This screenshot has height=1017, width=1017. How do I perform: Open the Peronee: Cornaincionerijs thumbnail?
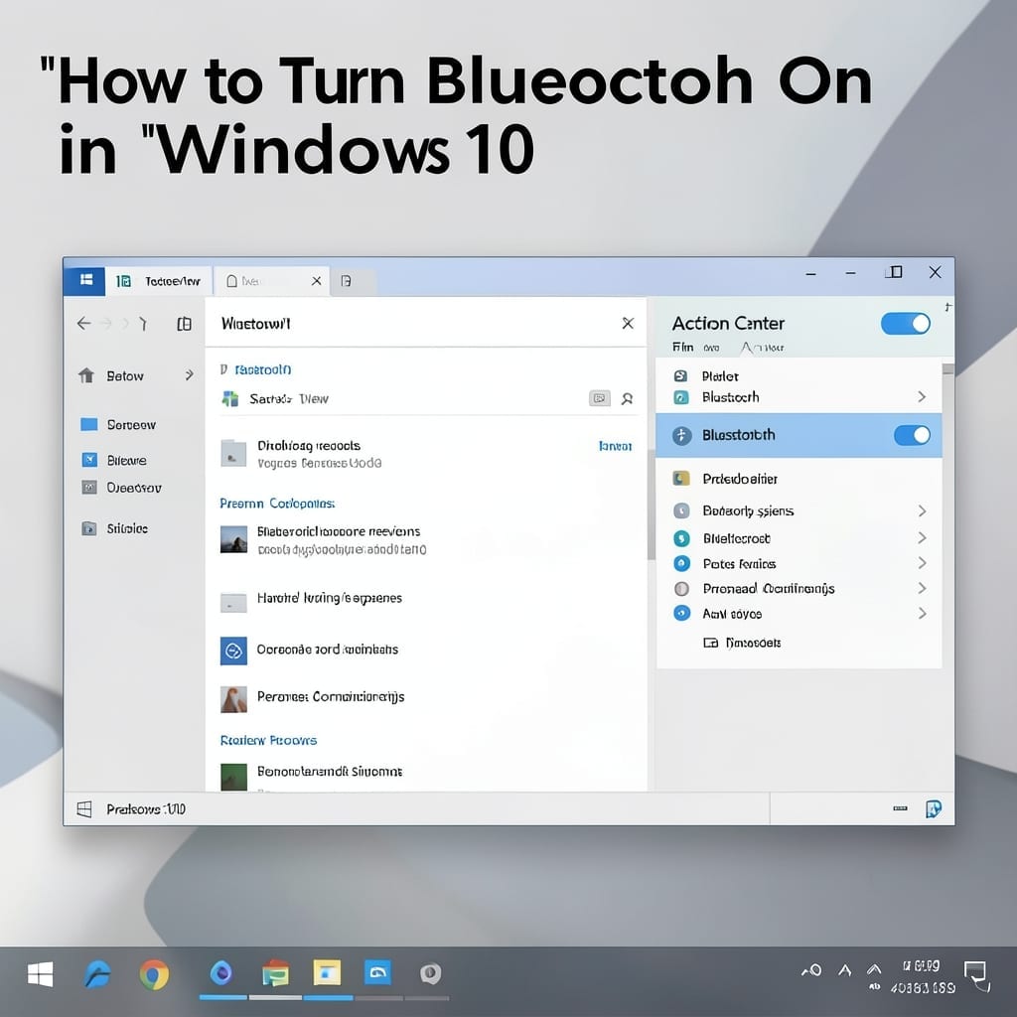pyautogui.click(x=233, y=699)
